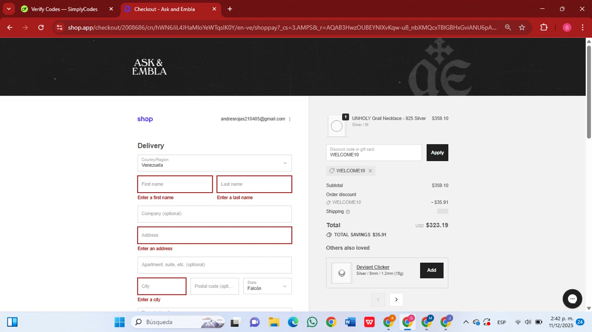The image size is (592, 332).
Task: Open Microsoft Word from taskbar
Action: click(x=350, y=322)
